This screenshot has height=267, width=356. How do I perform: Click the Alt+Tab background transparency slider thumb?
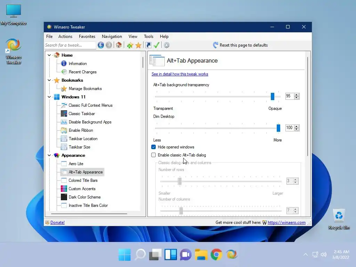pos(273,96)
